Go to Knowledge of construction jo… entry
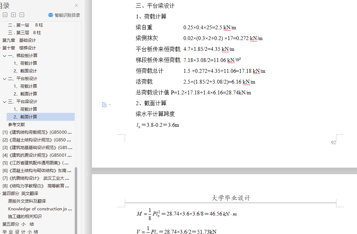The height and width of the screenshot is (234, 357). click(x=40, y=209)
